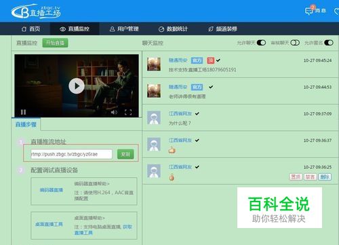Click the username on the 09:44:53 message
This screenshot has height=245, width=339.
click(x=178, y=87)
